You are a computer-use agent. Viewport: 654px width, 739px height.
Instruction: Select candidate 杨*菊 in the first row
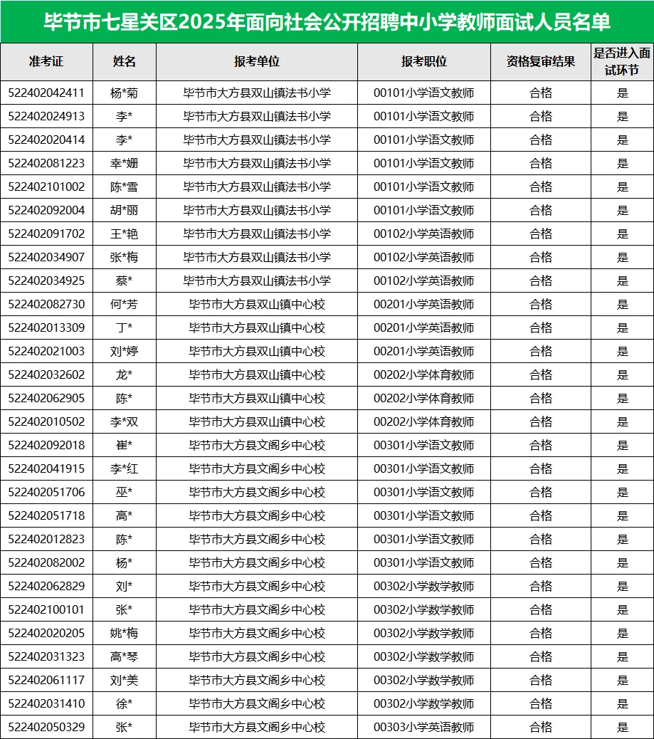(x=122, y=93)
